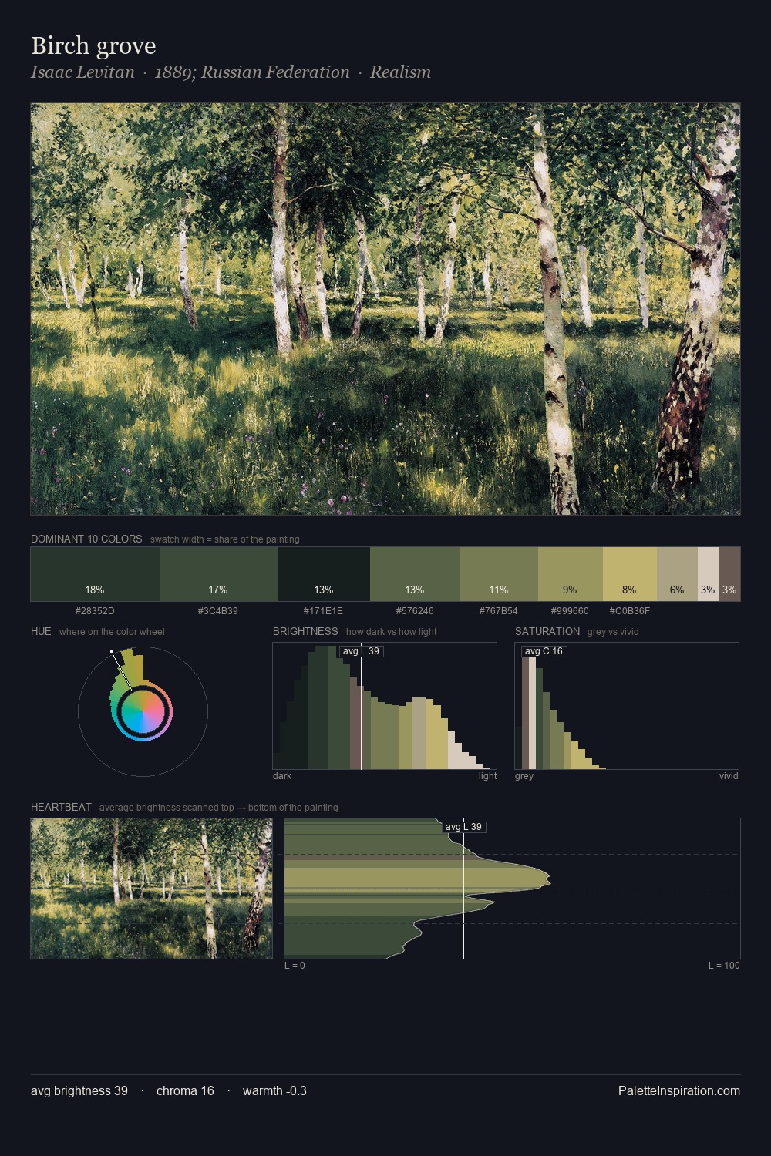The height and width of the screenshot is (1156, 771).
Task: Click hex code #28352D
Action: [x=95, y=611]
